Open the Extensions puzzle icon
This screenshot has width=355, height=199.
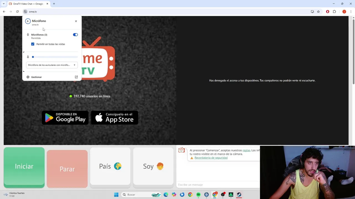334,12
